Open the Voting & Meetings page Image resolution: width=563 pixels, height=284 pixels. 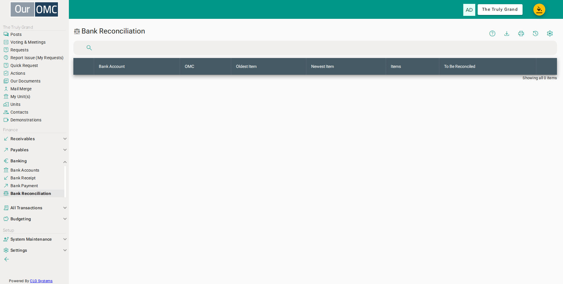(x=28, y=42)
